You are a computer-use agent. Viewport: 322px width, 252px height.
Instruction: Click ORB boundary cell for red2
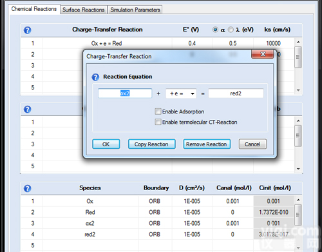pos(155,234)
